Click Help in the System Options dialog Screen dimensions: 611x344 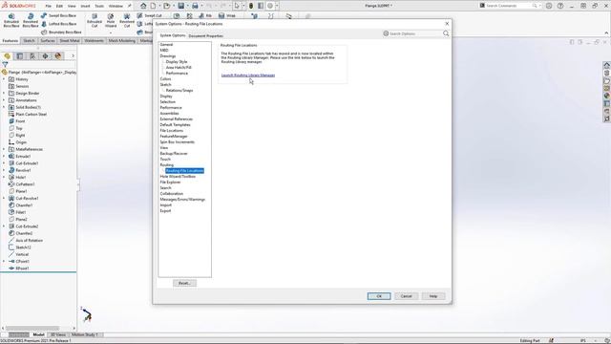pos(433,296)
